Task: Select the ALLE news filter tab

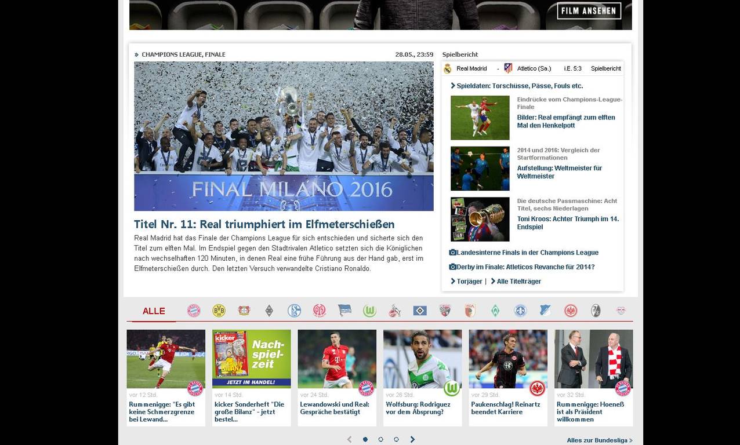Action: point(154,311)
